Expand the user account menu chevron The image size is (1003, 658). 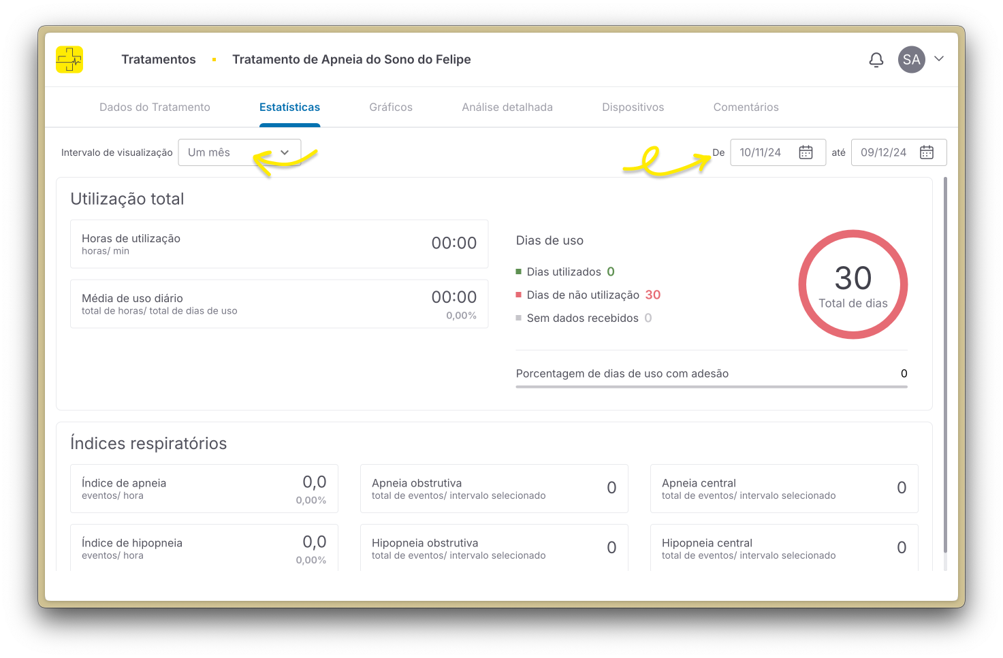coord(939,59)
